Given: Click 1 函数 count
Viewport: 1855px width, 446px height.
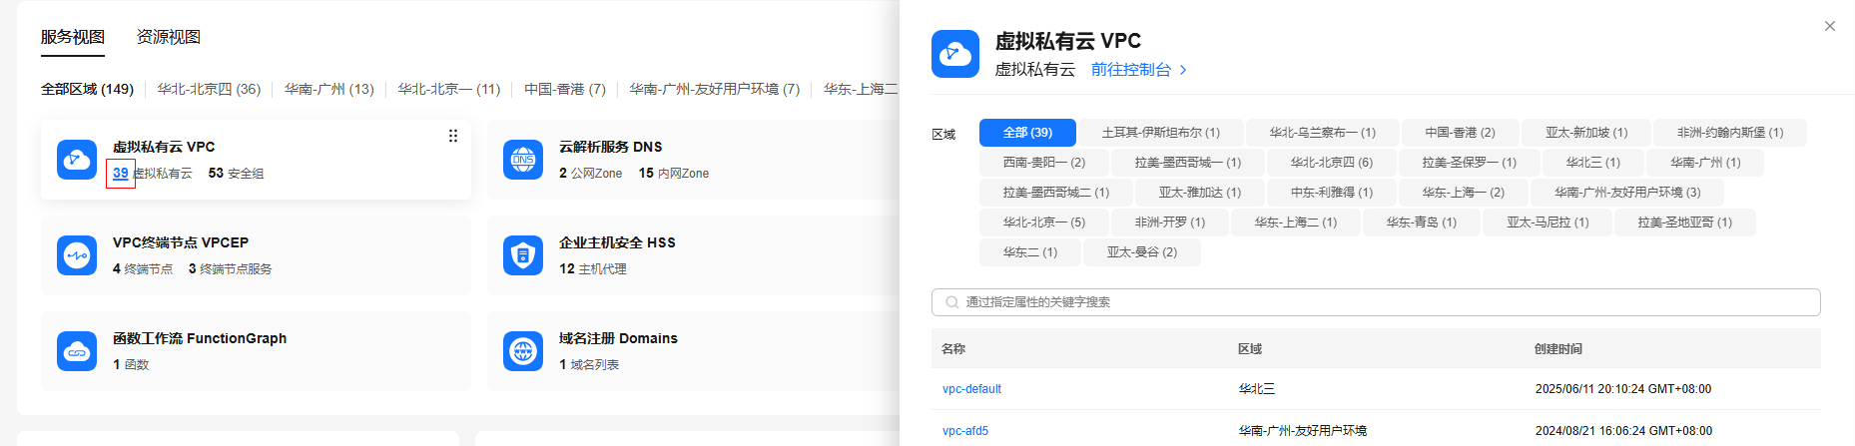Looking at the screenshot, I should (x=131, y=364).
